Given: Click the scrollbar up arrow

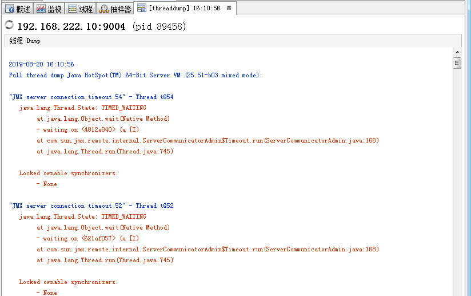Looking at the screenshot, I should [x=457, y=52].
